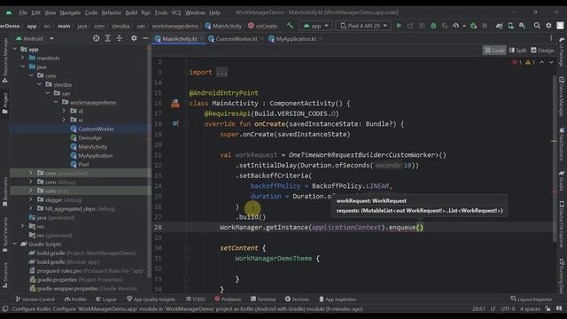Screen dimensions: 567x319
Task: Open the Refactor menu
Action: tap(111, 12)
